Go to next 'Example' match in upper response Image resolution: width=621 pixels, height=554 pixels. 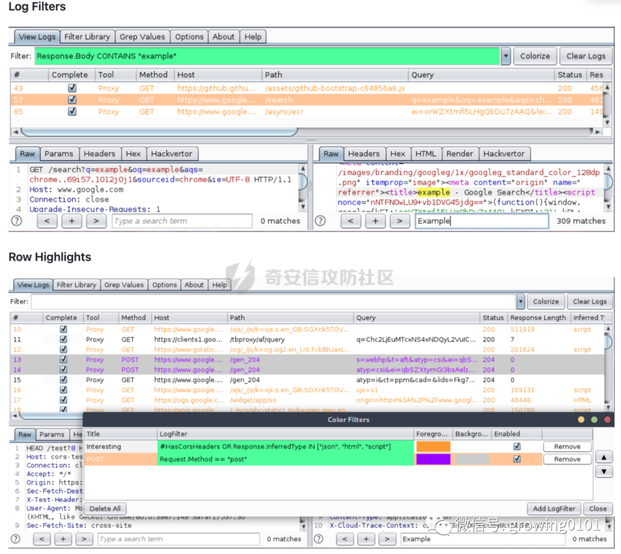click(x=400, y=221)
